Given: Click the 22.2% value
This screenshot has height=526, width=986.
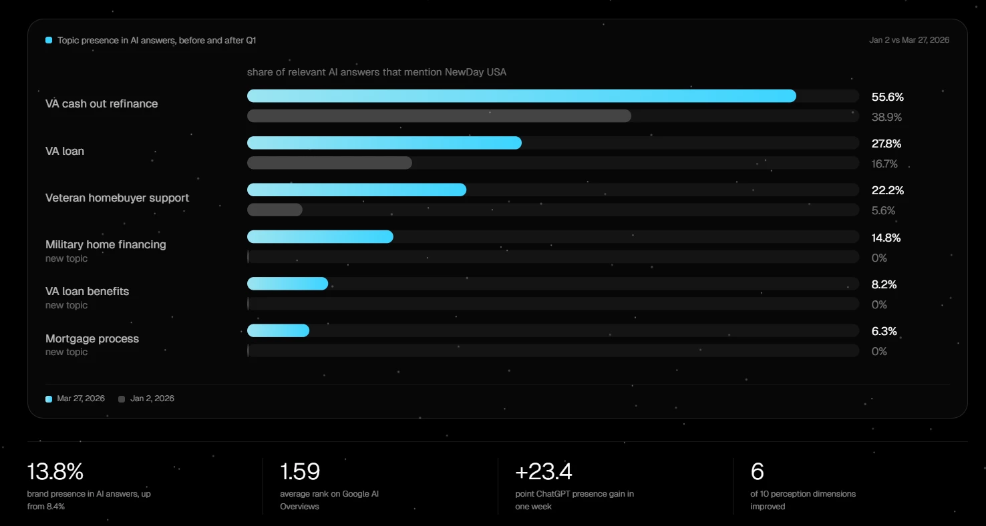Looking at the screenshot, I should (x=888, y=190).
